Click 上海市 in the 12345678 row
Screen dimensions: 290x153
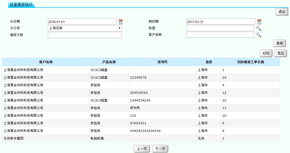(209, 78)
